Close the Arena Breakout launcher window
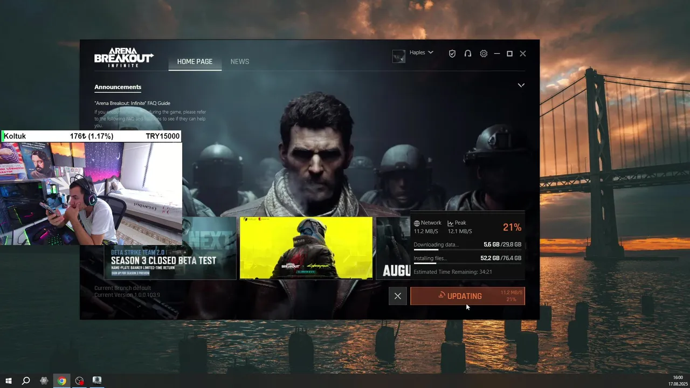 523,53
